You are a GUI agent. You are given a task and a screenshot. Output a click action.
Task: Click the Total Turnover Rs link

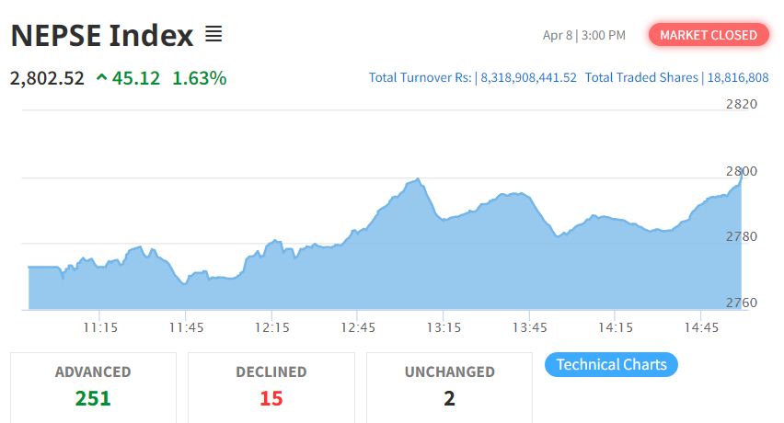(473, 78)
